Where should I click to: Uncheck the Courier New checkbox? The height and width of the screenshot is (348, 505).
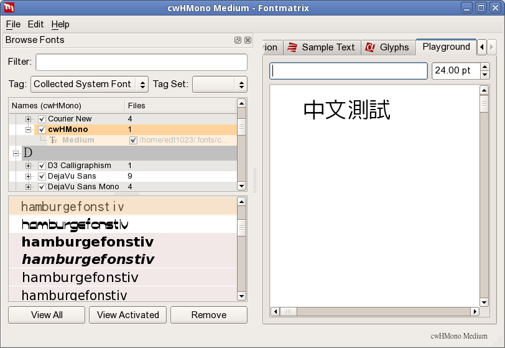click(x=42, y=119)
